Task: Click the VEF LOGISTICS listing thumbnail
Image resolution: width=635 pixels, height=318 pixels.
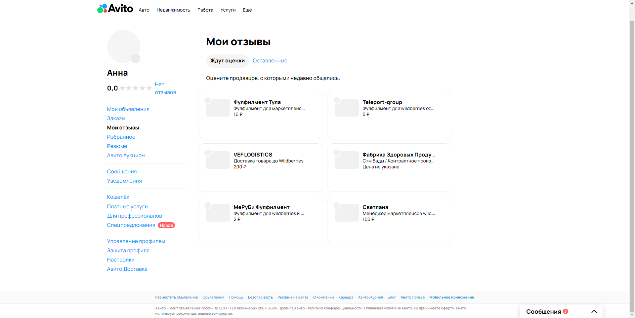Action: pos(218,160)
